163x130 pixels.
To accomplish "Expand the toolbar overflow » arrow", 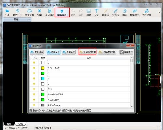I will click(159, 13).
